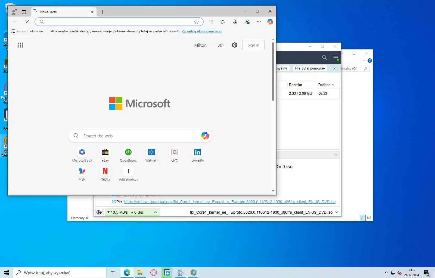Open Edge tab actions menu
Image resolution: width=435 pixels, height=278 pixels.
(24, 12)
